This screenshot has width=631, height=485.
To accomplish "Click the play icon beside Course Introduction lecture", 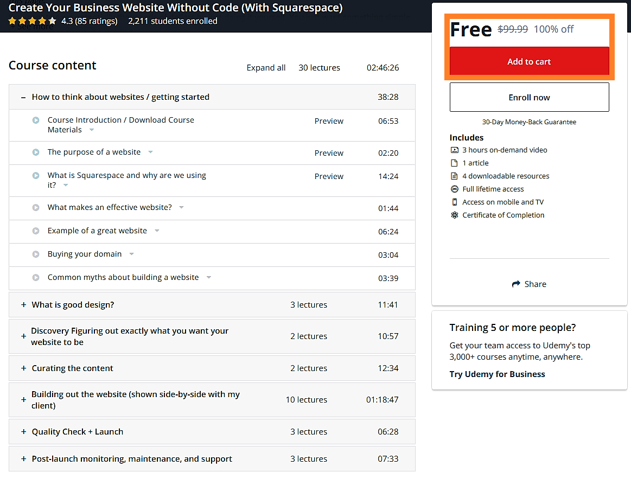I will coord(36,120).
